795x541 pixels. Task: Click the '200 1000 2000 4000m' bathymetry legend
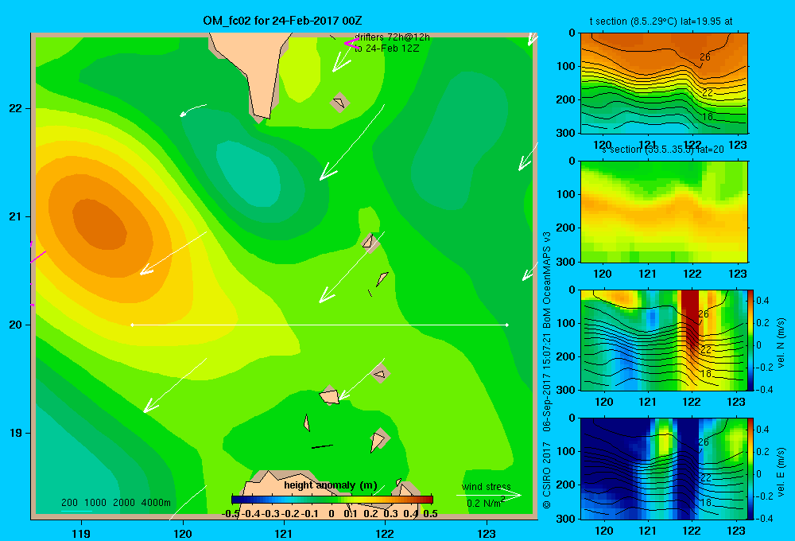point(115,503)
